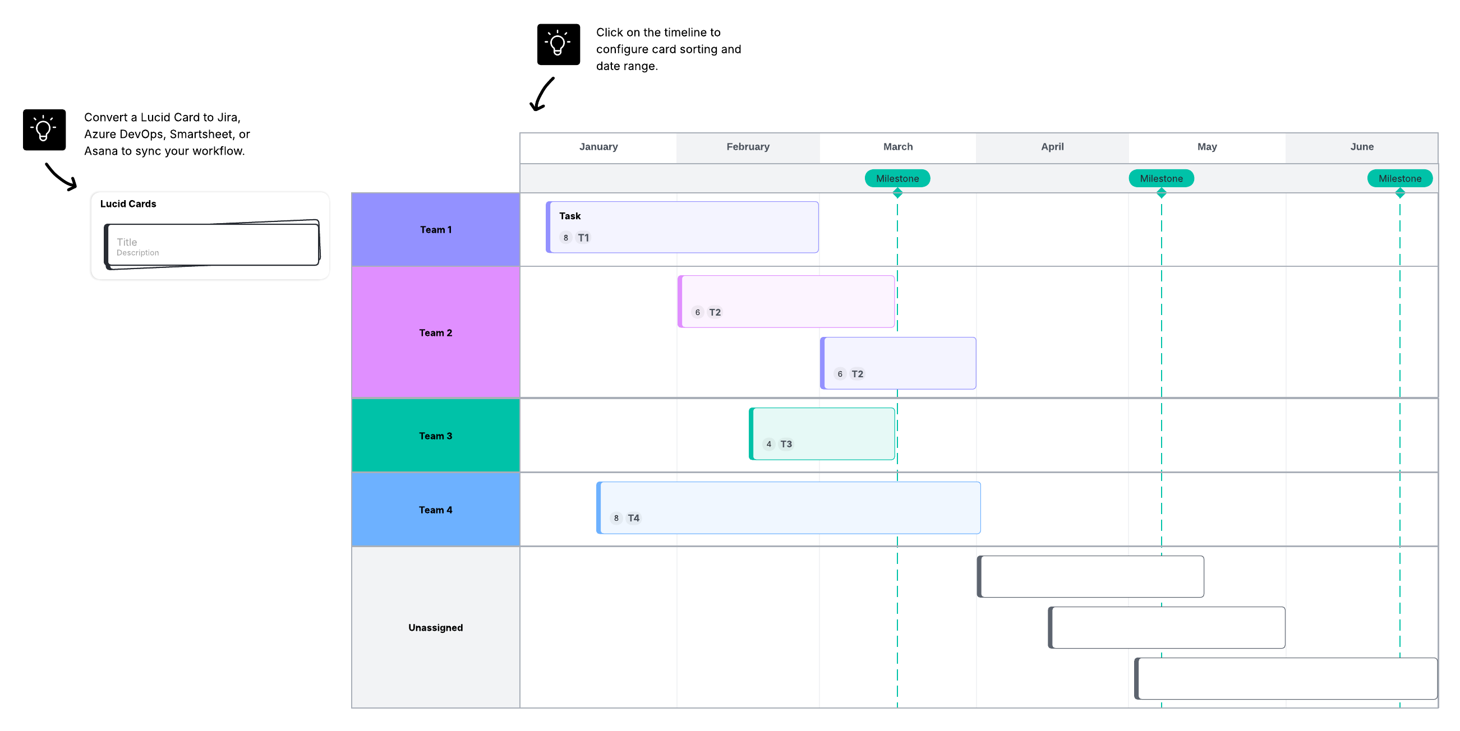Click the Lucid Card Title placeholder

[x=127, y=242]
